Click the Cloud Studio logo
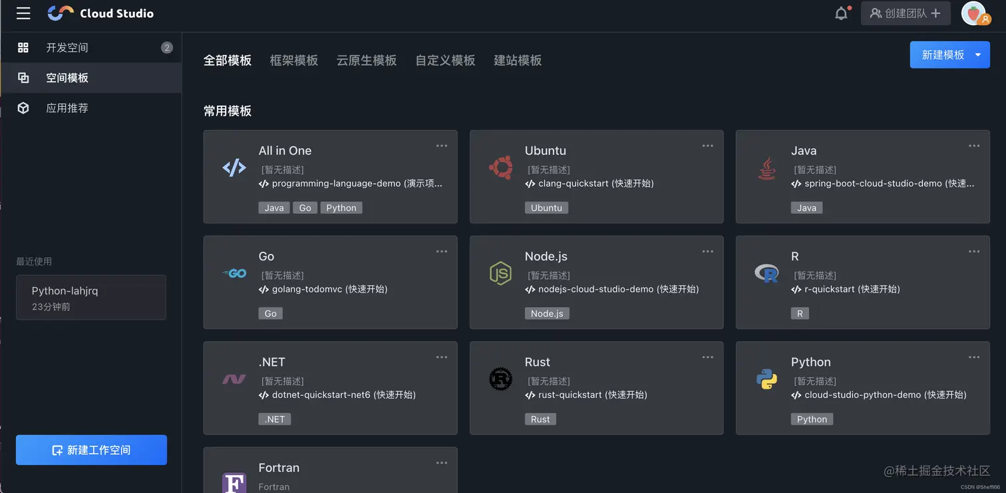 (x=100, y=13)
